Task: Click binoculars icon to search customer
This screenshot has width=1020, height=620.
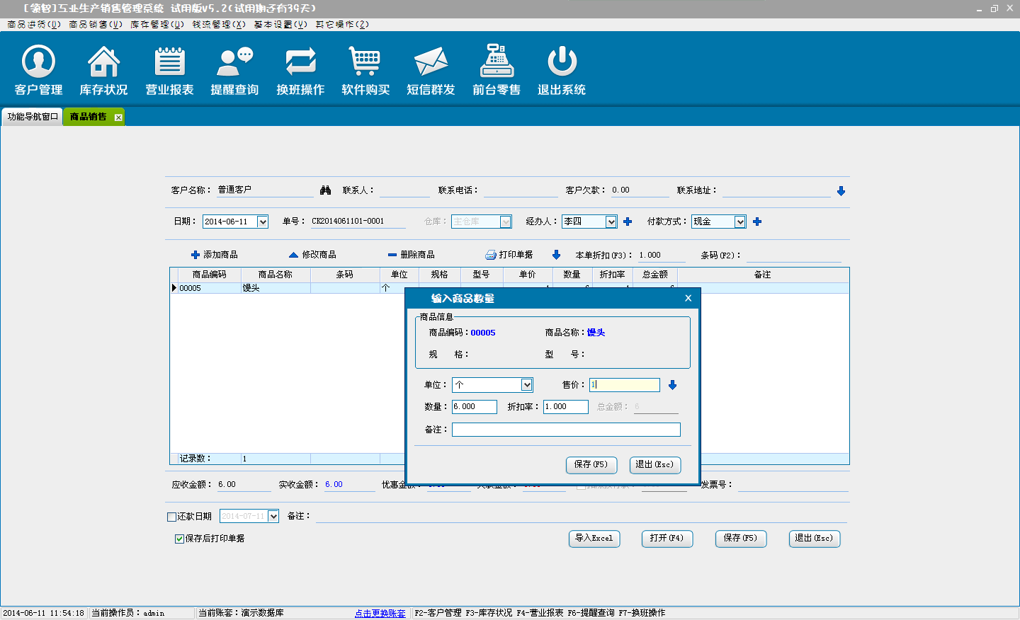Action: coord(326,190)
